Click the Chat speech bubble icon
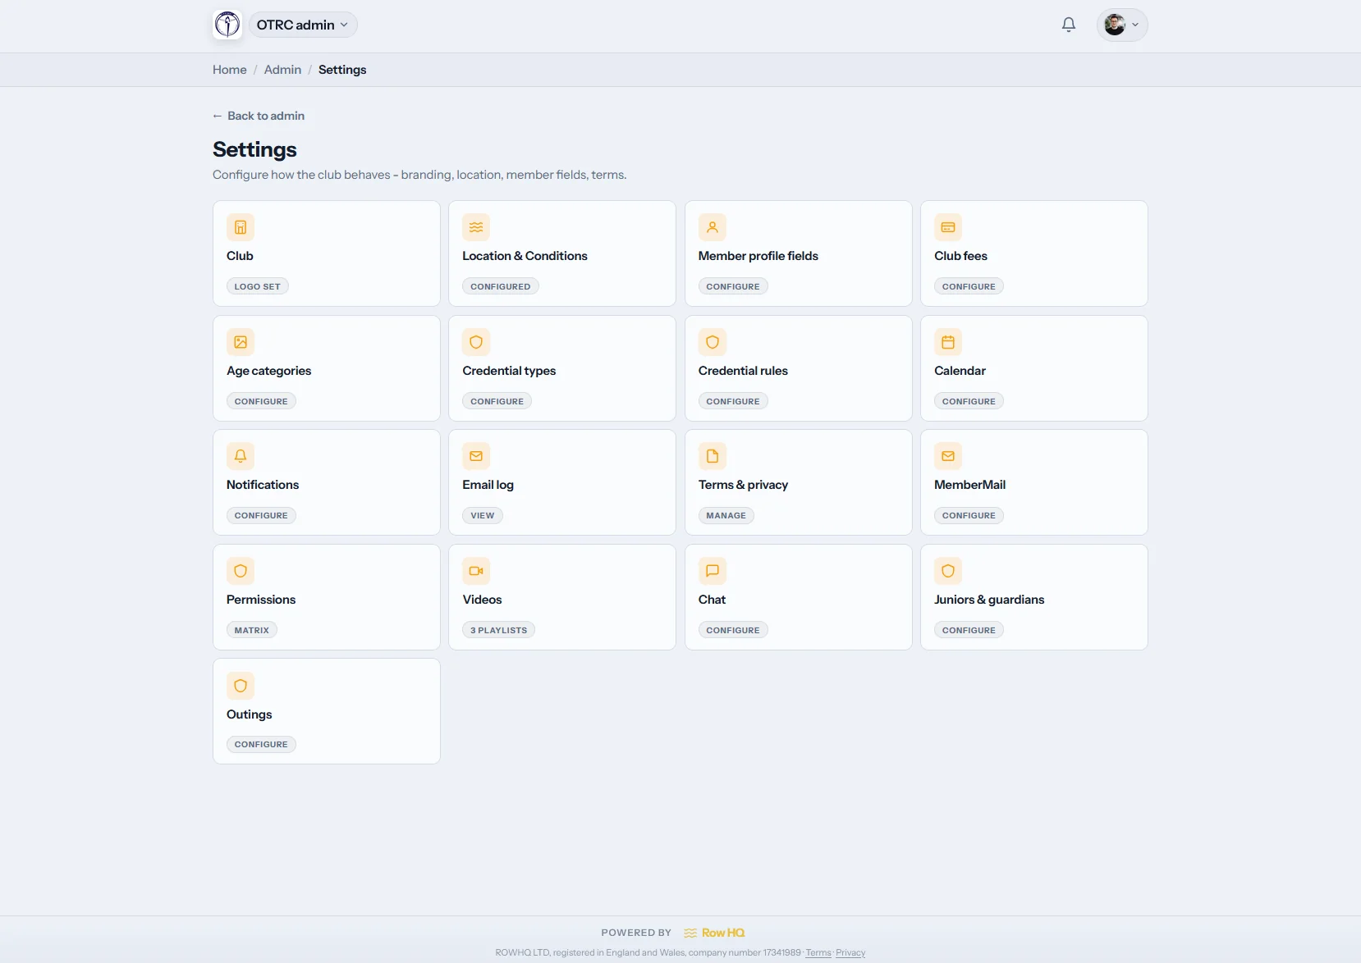Viewport: 1361px width, 963px height. point(713,571)
